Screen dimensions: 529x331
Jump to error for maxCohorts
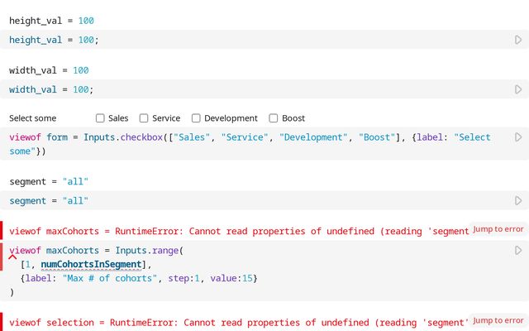coord(498,228)
